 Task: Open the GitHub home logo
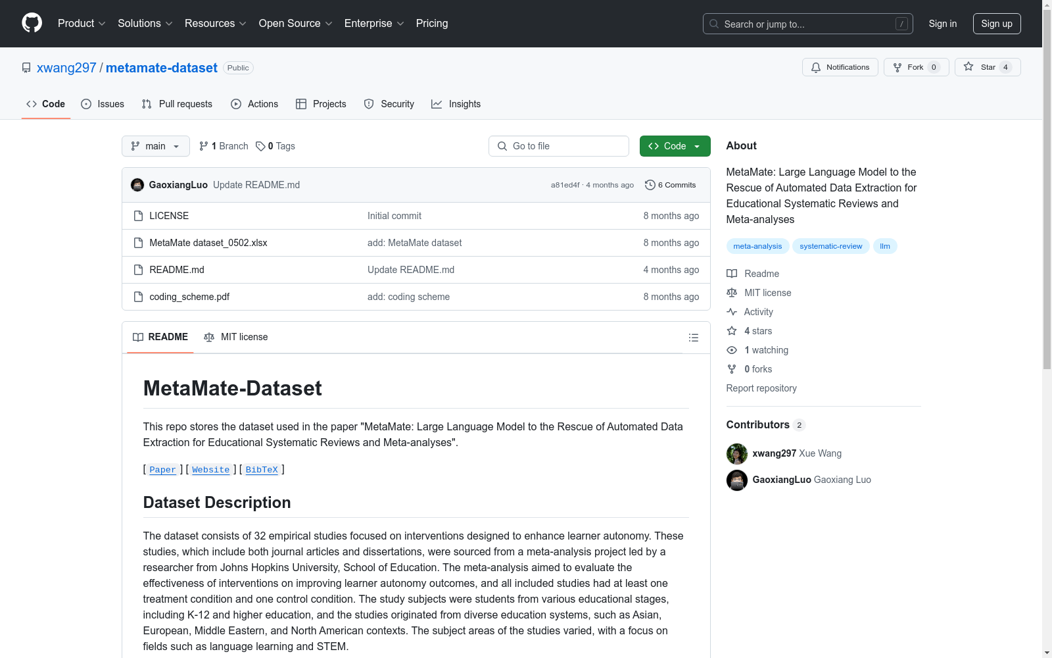[x=32, y=23]
